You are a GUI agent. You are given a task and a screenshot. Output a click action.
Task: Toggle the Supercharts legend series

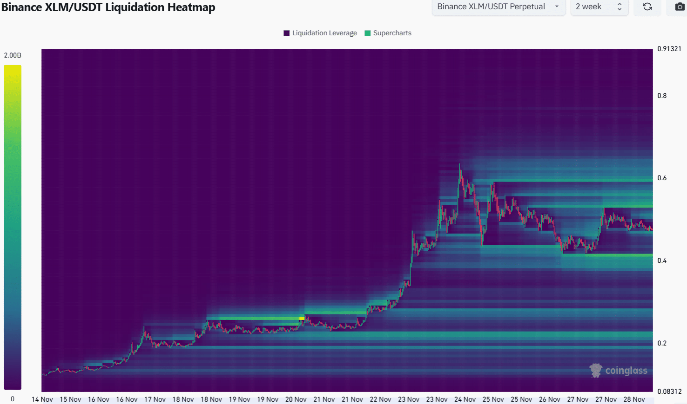388,33
